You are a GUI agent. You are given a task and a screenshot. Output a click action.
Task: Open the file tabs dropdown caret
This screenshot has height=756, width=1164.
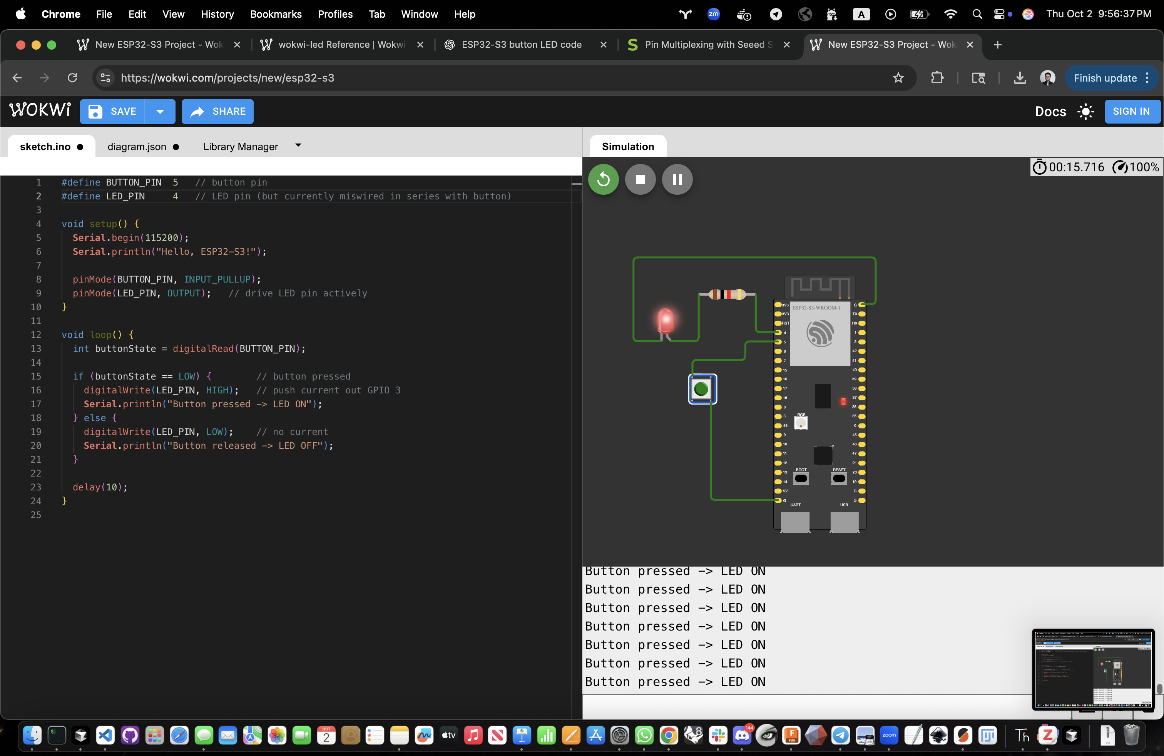coord(298,146)
